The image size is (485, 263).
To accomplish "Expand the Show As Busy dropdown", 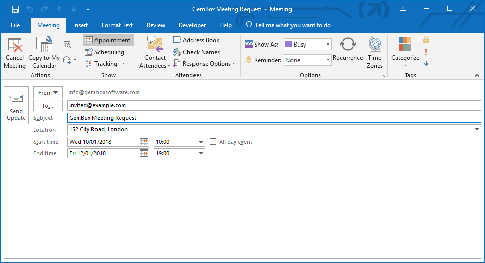I will tap(328, 45).
